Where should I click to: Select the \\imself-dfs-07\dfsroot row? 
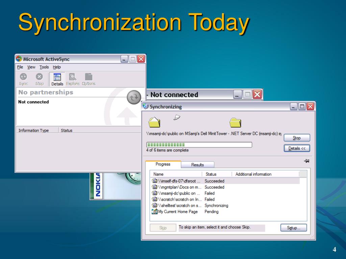click(x=225, y=181)
